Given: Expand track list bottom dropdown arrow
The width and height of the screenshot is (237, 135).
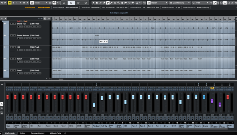Looking at the screenshot, I should click(x=46, y=79).
